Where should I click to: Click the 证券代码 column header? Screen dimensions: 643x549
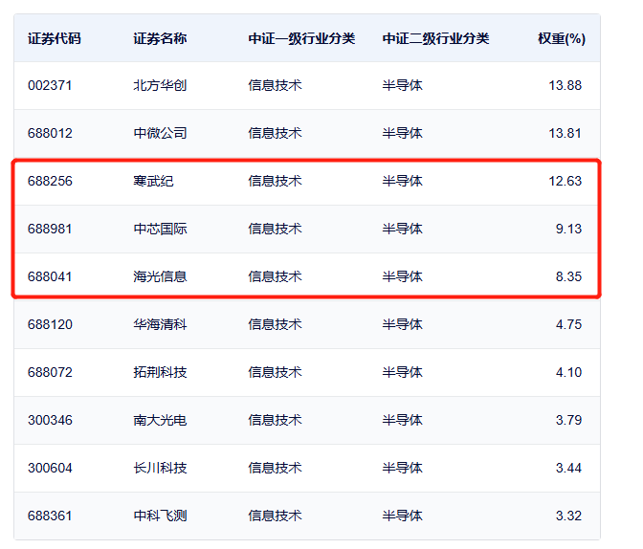coord(55,38)
